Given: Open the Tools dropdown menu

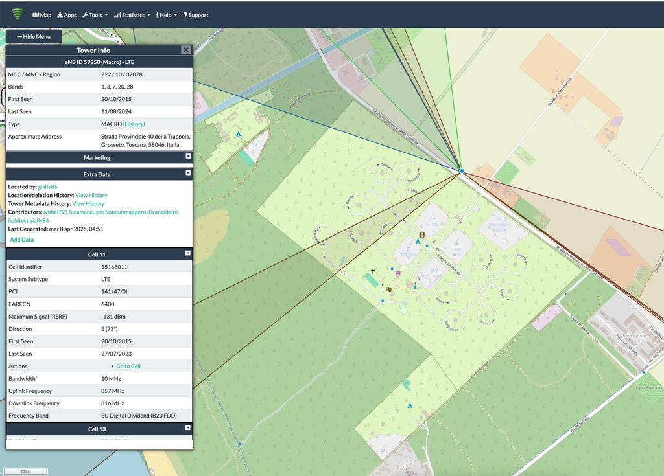Looking at the screenshot, I should point(95,15).
